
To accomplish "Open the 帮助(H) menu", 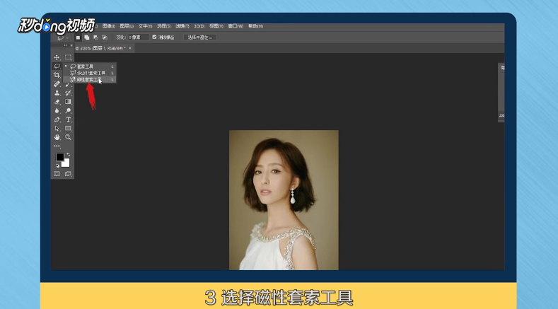I will click(x=255, y=26).
